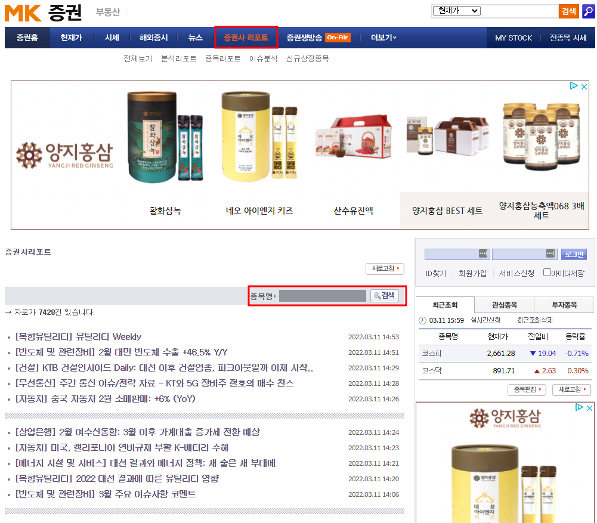Viewport: 597px width, 523px height.
Task: Switch to 관심종목 tab
Action: click(504, 305)
